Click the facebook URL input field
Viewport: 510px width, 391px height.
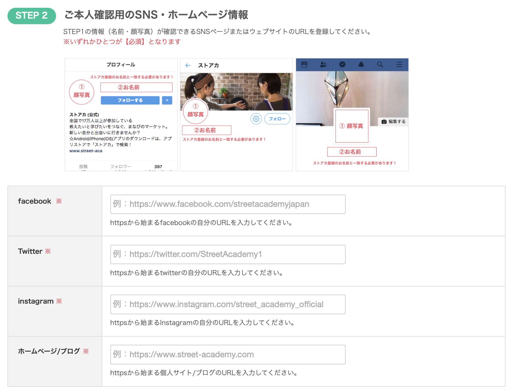228,204
